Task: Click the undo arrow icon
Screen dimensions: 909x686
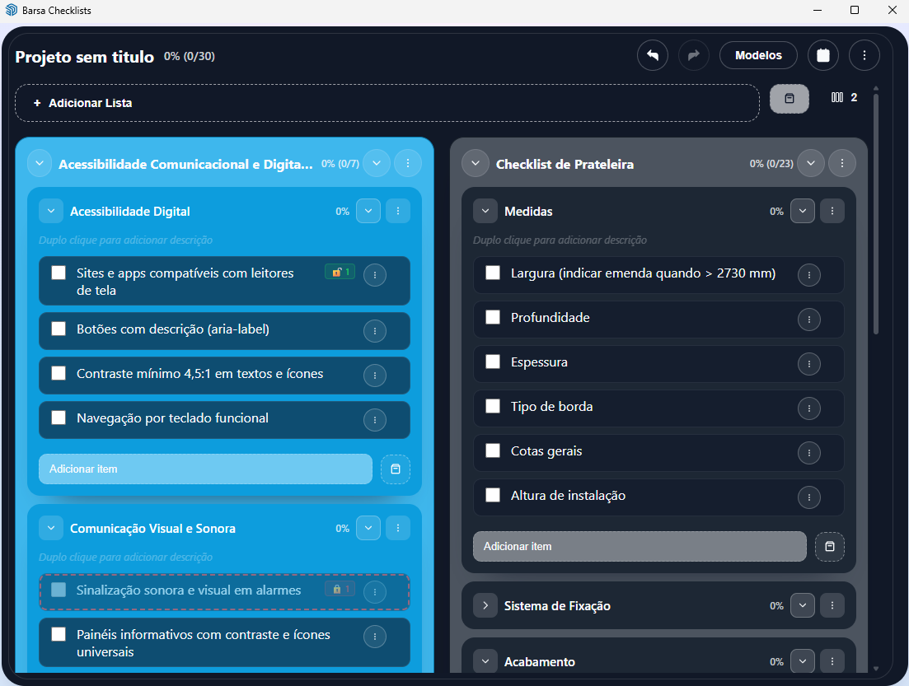Action: [x=652, y=55]
